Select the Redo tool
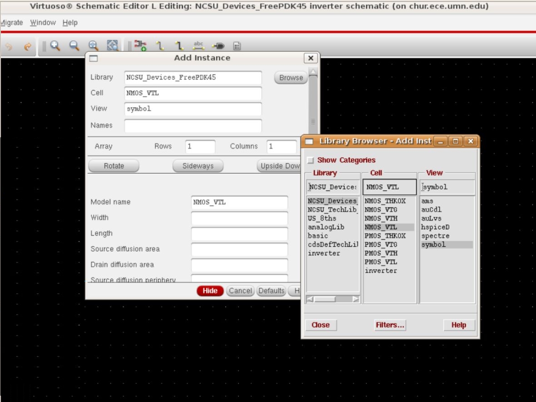 tap(27, 45)
